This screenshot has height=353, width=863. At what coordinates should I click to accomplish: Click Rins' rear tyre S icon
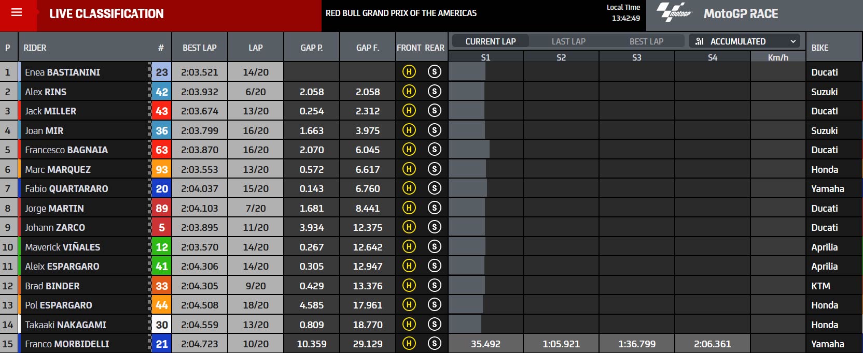tap(435, 92)
